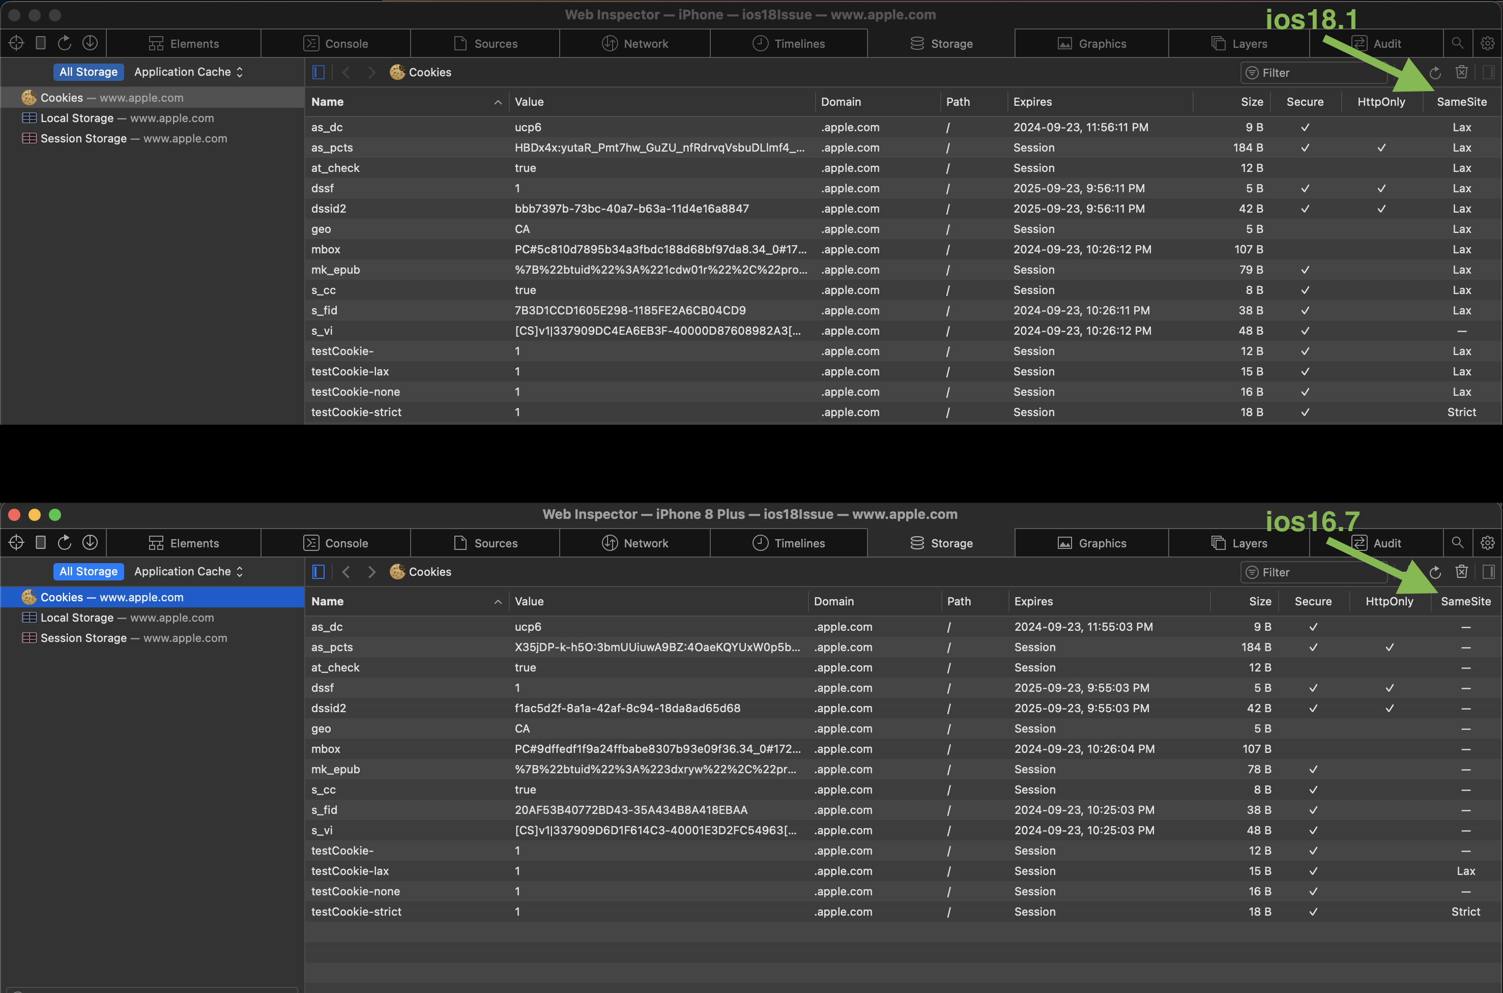Clear cookies trash icon in ios16.7 window
1503x993 pixels.
pos(1461,572)
